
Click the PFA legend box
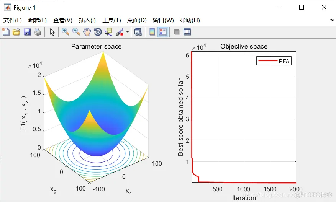pos(274,61)
